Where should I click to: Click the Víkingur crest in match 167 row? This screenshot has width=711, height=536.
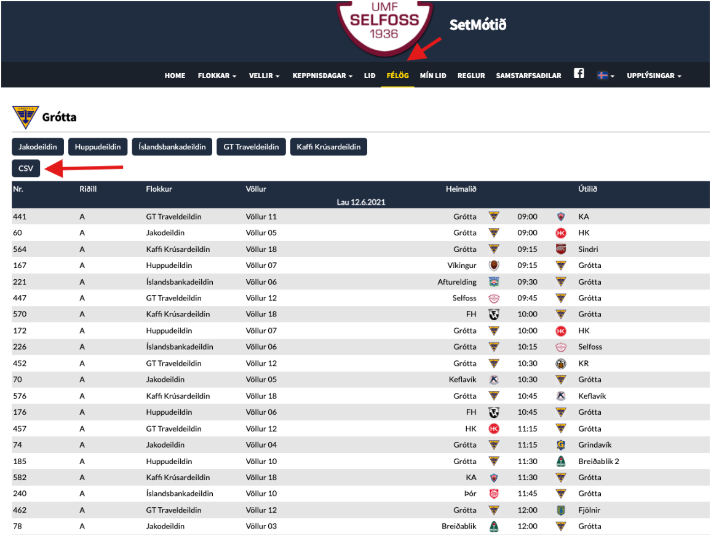[494, 266]
